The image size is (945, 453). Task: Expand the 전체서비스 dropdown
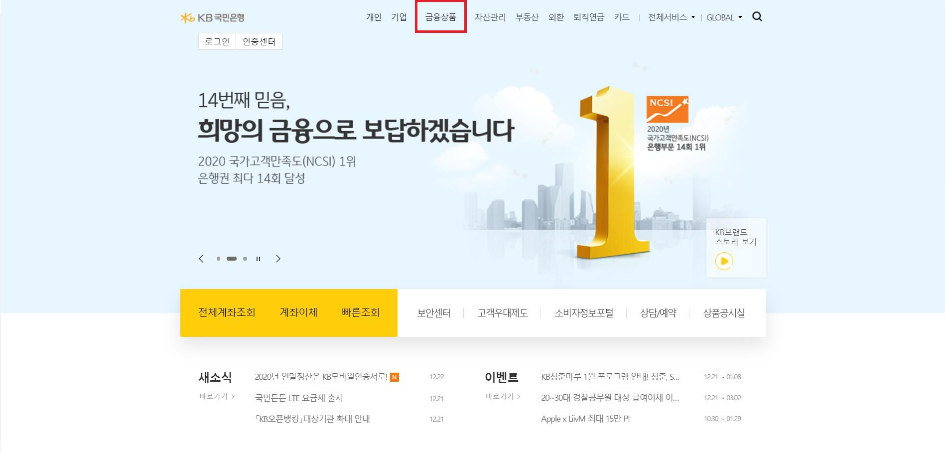point(671,17)
